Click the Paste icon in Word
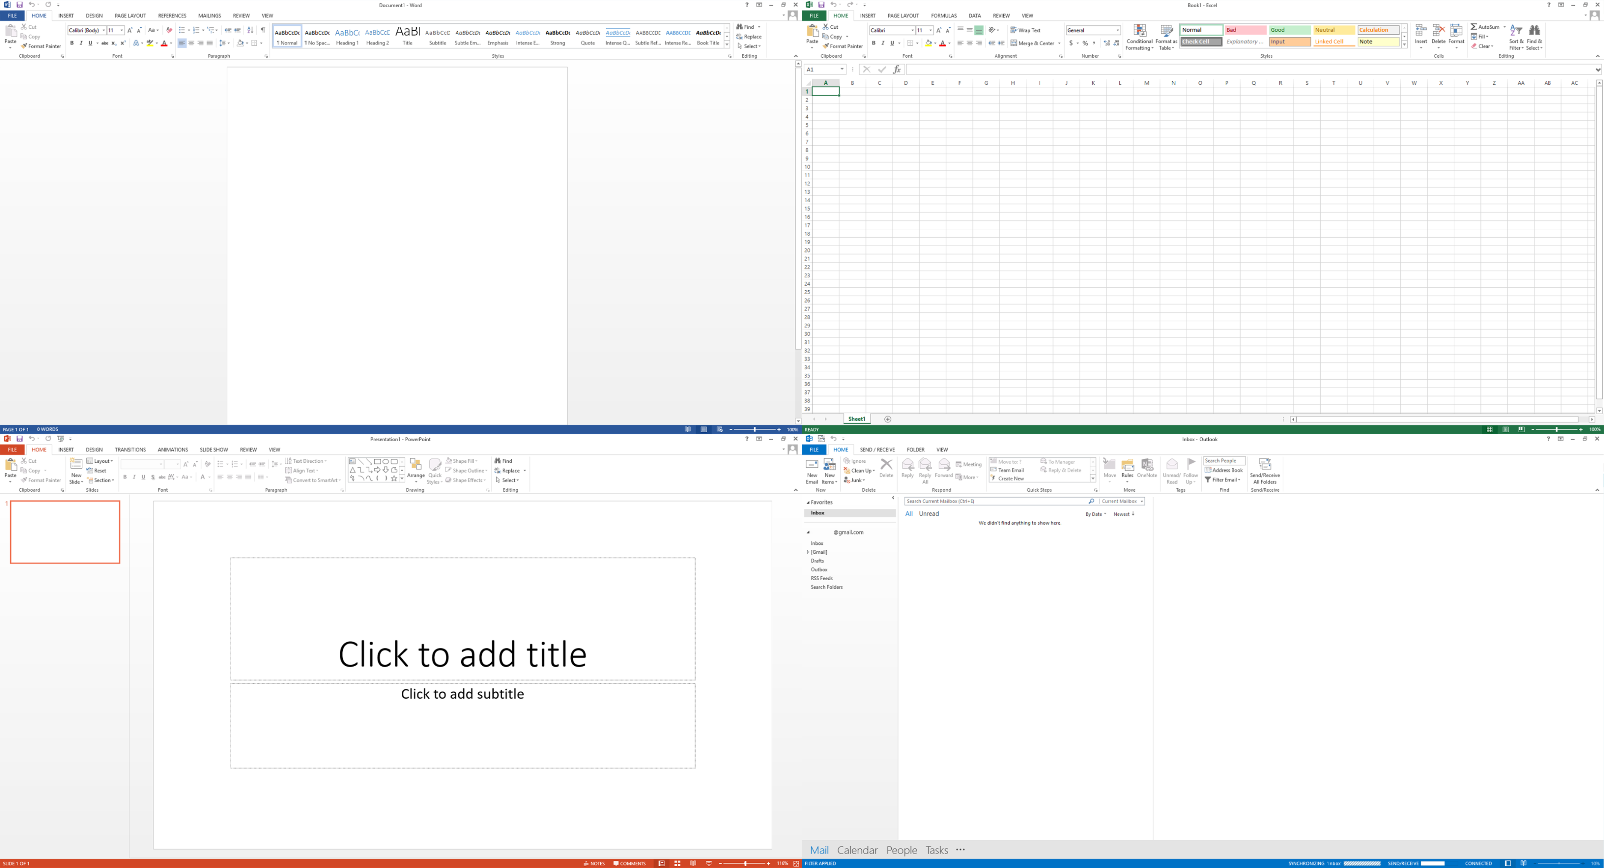Screen dimensions: 1604x868 point(11,31)
